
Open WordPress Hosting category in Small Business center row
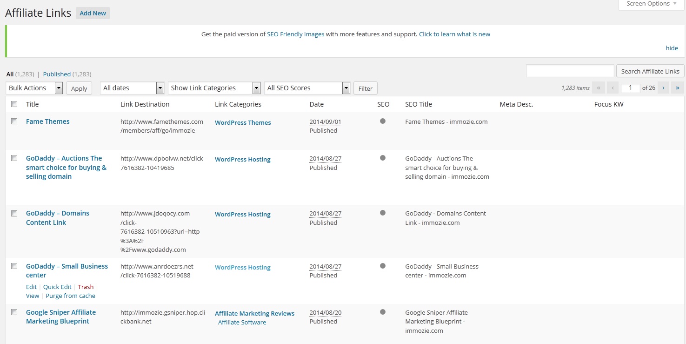coord(243,267)
